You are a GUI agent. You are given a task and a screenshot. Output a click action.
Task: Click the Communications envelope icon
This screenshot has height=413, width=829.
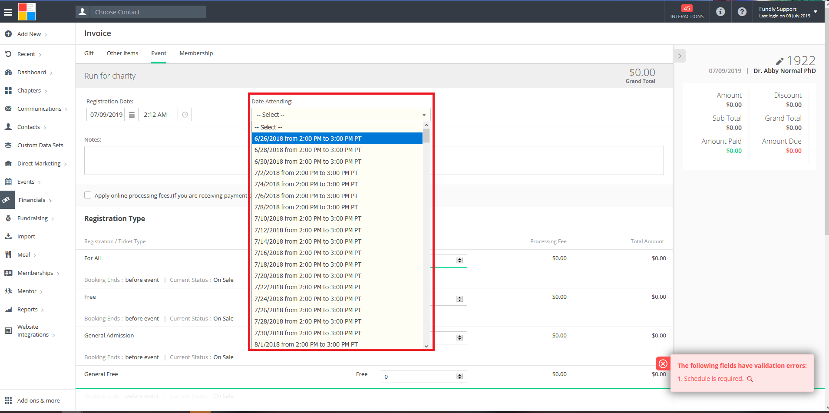(8, 109)
